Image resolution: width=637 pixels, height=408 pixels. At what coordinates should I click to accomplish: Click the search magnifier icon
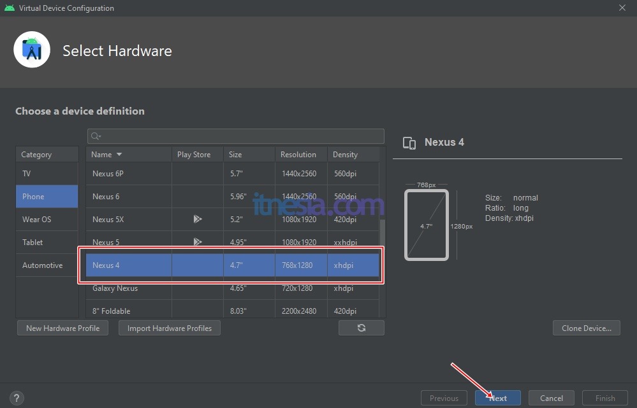pos(95,136)
